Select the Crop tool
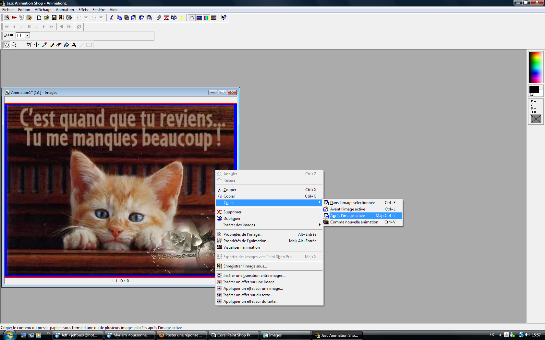 29,45
